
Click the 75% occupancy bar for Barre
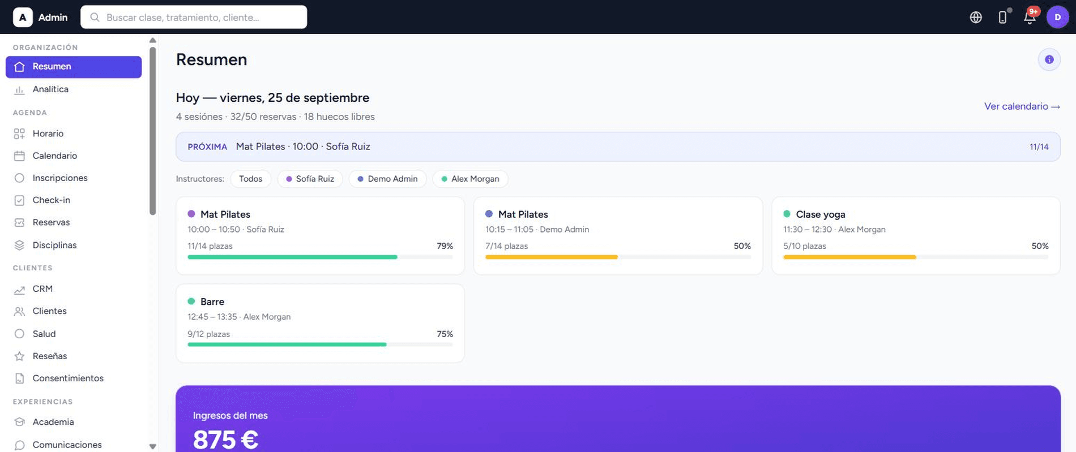click(x=320, y=345)
